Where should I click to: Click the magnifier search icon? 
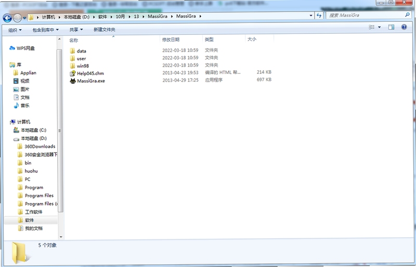click(407, 15)
